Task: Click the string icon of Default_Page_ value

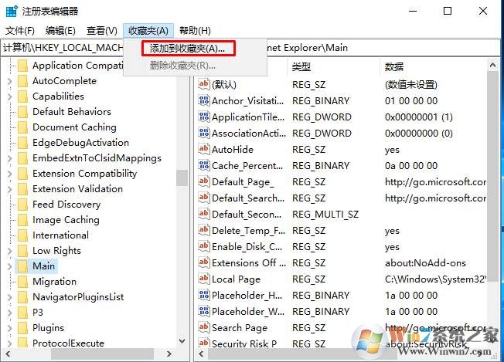Action: pos(204,181)
